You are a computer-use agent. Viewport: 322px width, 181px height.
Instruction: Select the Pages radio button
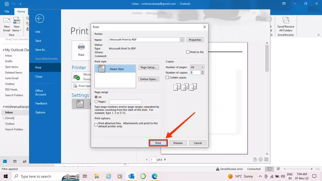(x=96, y=102)
